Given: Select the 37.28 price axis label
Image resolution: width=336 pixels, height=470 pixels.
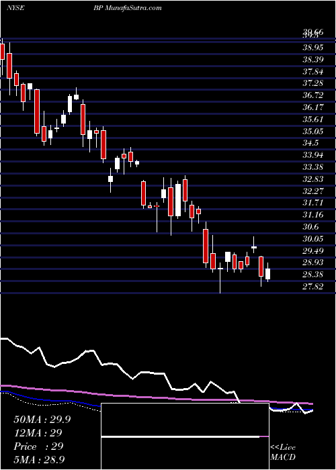Looking at the screenshot, I should 312,83.
